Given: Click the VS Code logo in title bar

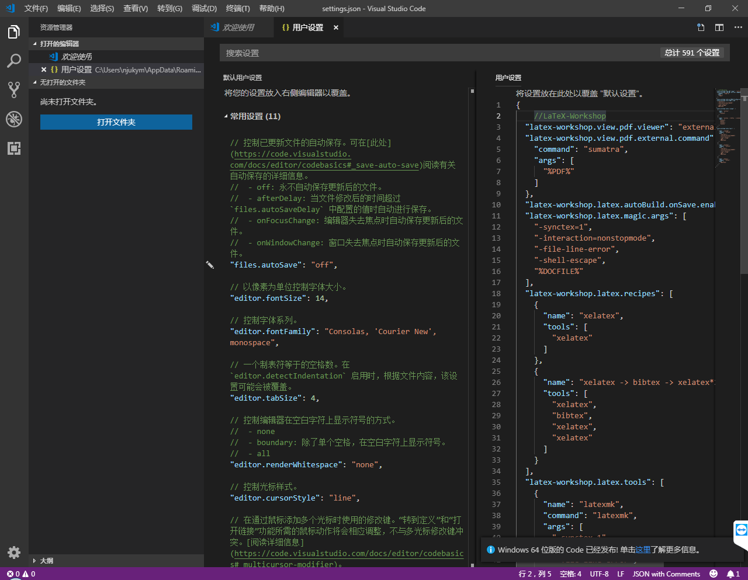Looking at the screenshot, I should 10,8.
